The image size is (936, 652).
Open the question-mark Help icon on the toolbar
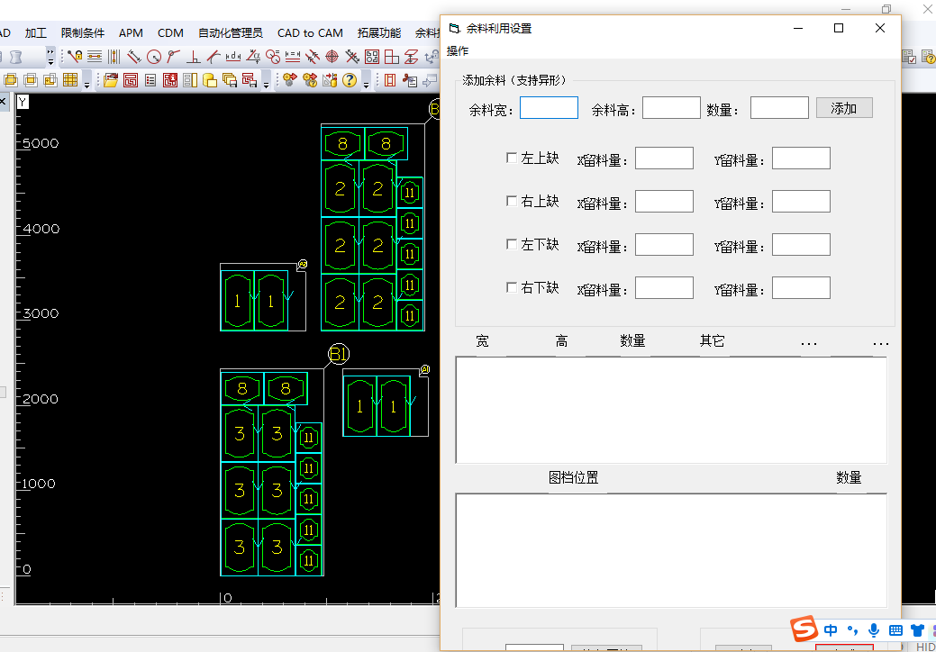(x=349, y=79)
